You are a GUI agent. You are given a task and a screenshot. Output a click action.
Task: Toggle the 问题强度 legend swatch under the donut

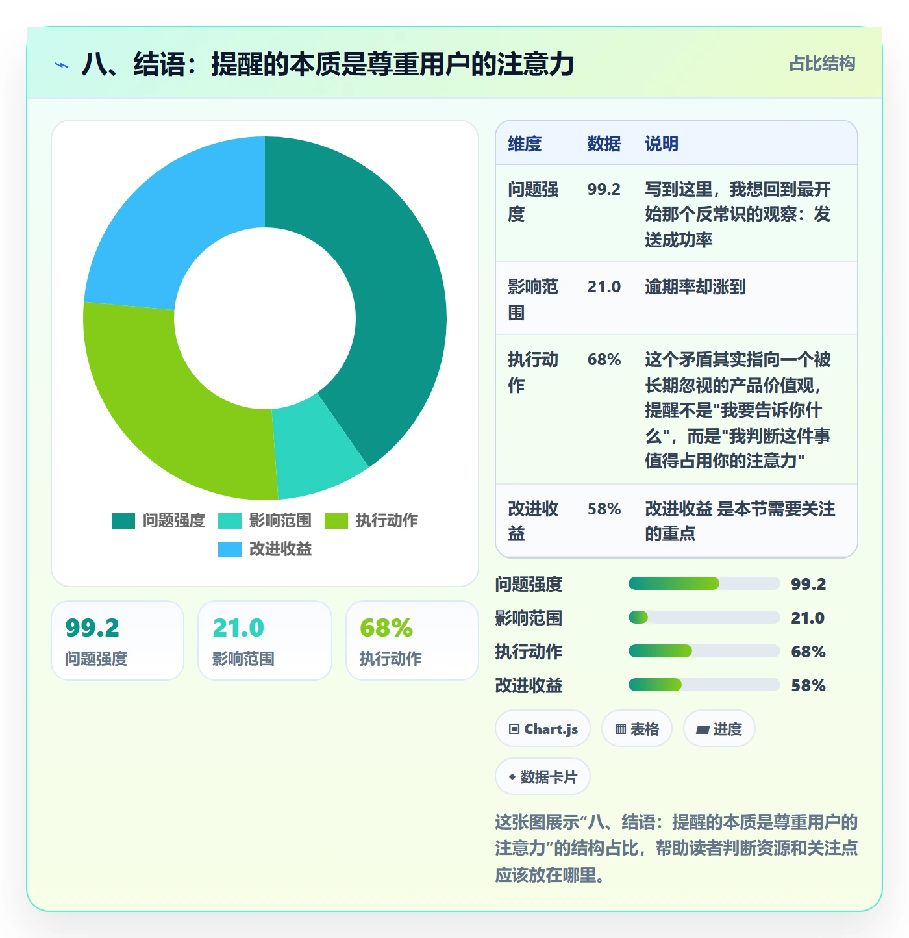pos(123,521)
